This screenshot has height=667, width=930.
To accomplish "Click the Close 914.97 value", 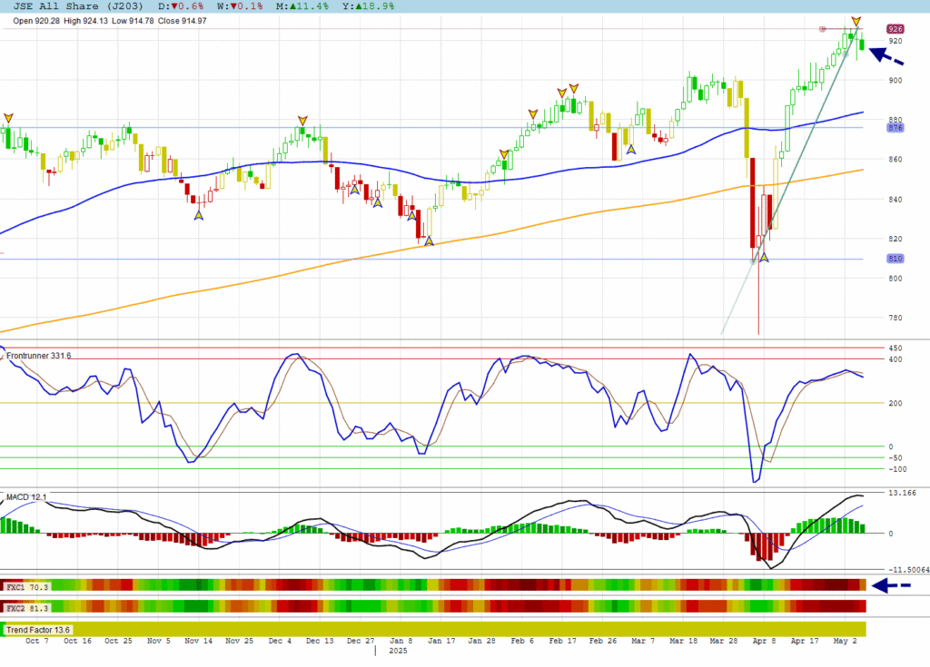I will point(182,21).
